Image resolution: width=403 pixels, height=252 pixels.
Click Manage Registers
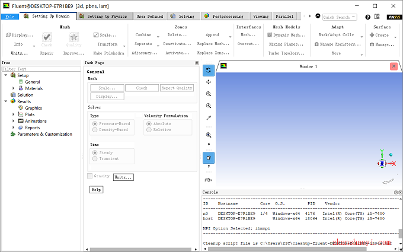[338, 44]
